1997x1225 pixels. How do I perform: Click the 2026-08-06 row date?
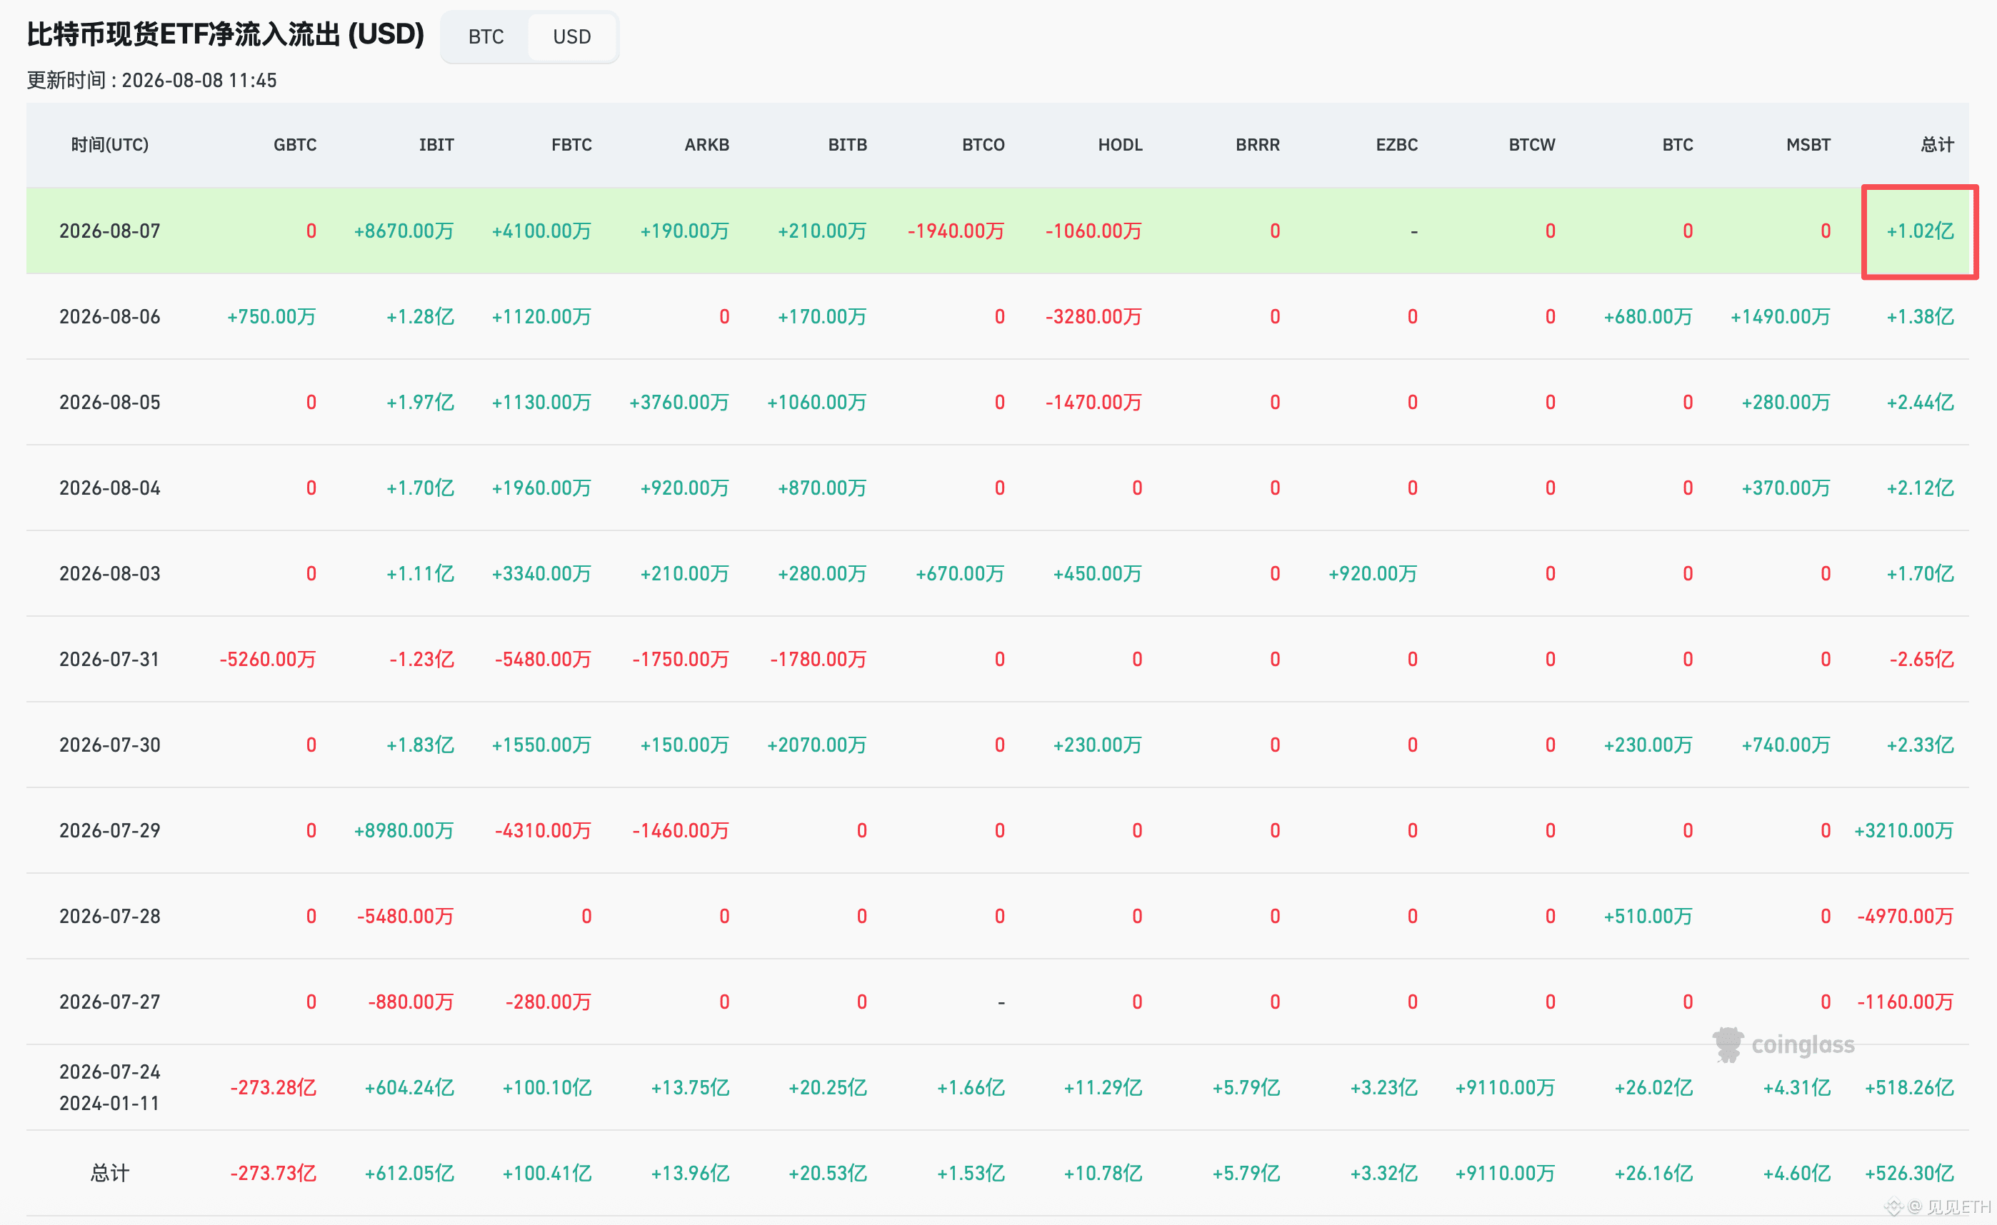(x=109, y=317)
